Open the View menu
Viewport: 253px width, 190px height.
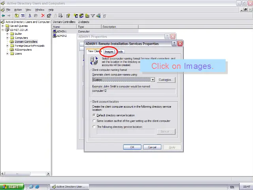pyautogui.click(x=28, y=9)
